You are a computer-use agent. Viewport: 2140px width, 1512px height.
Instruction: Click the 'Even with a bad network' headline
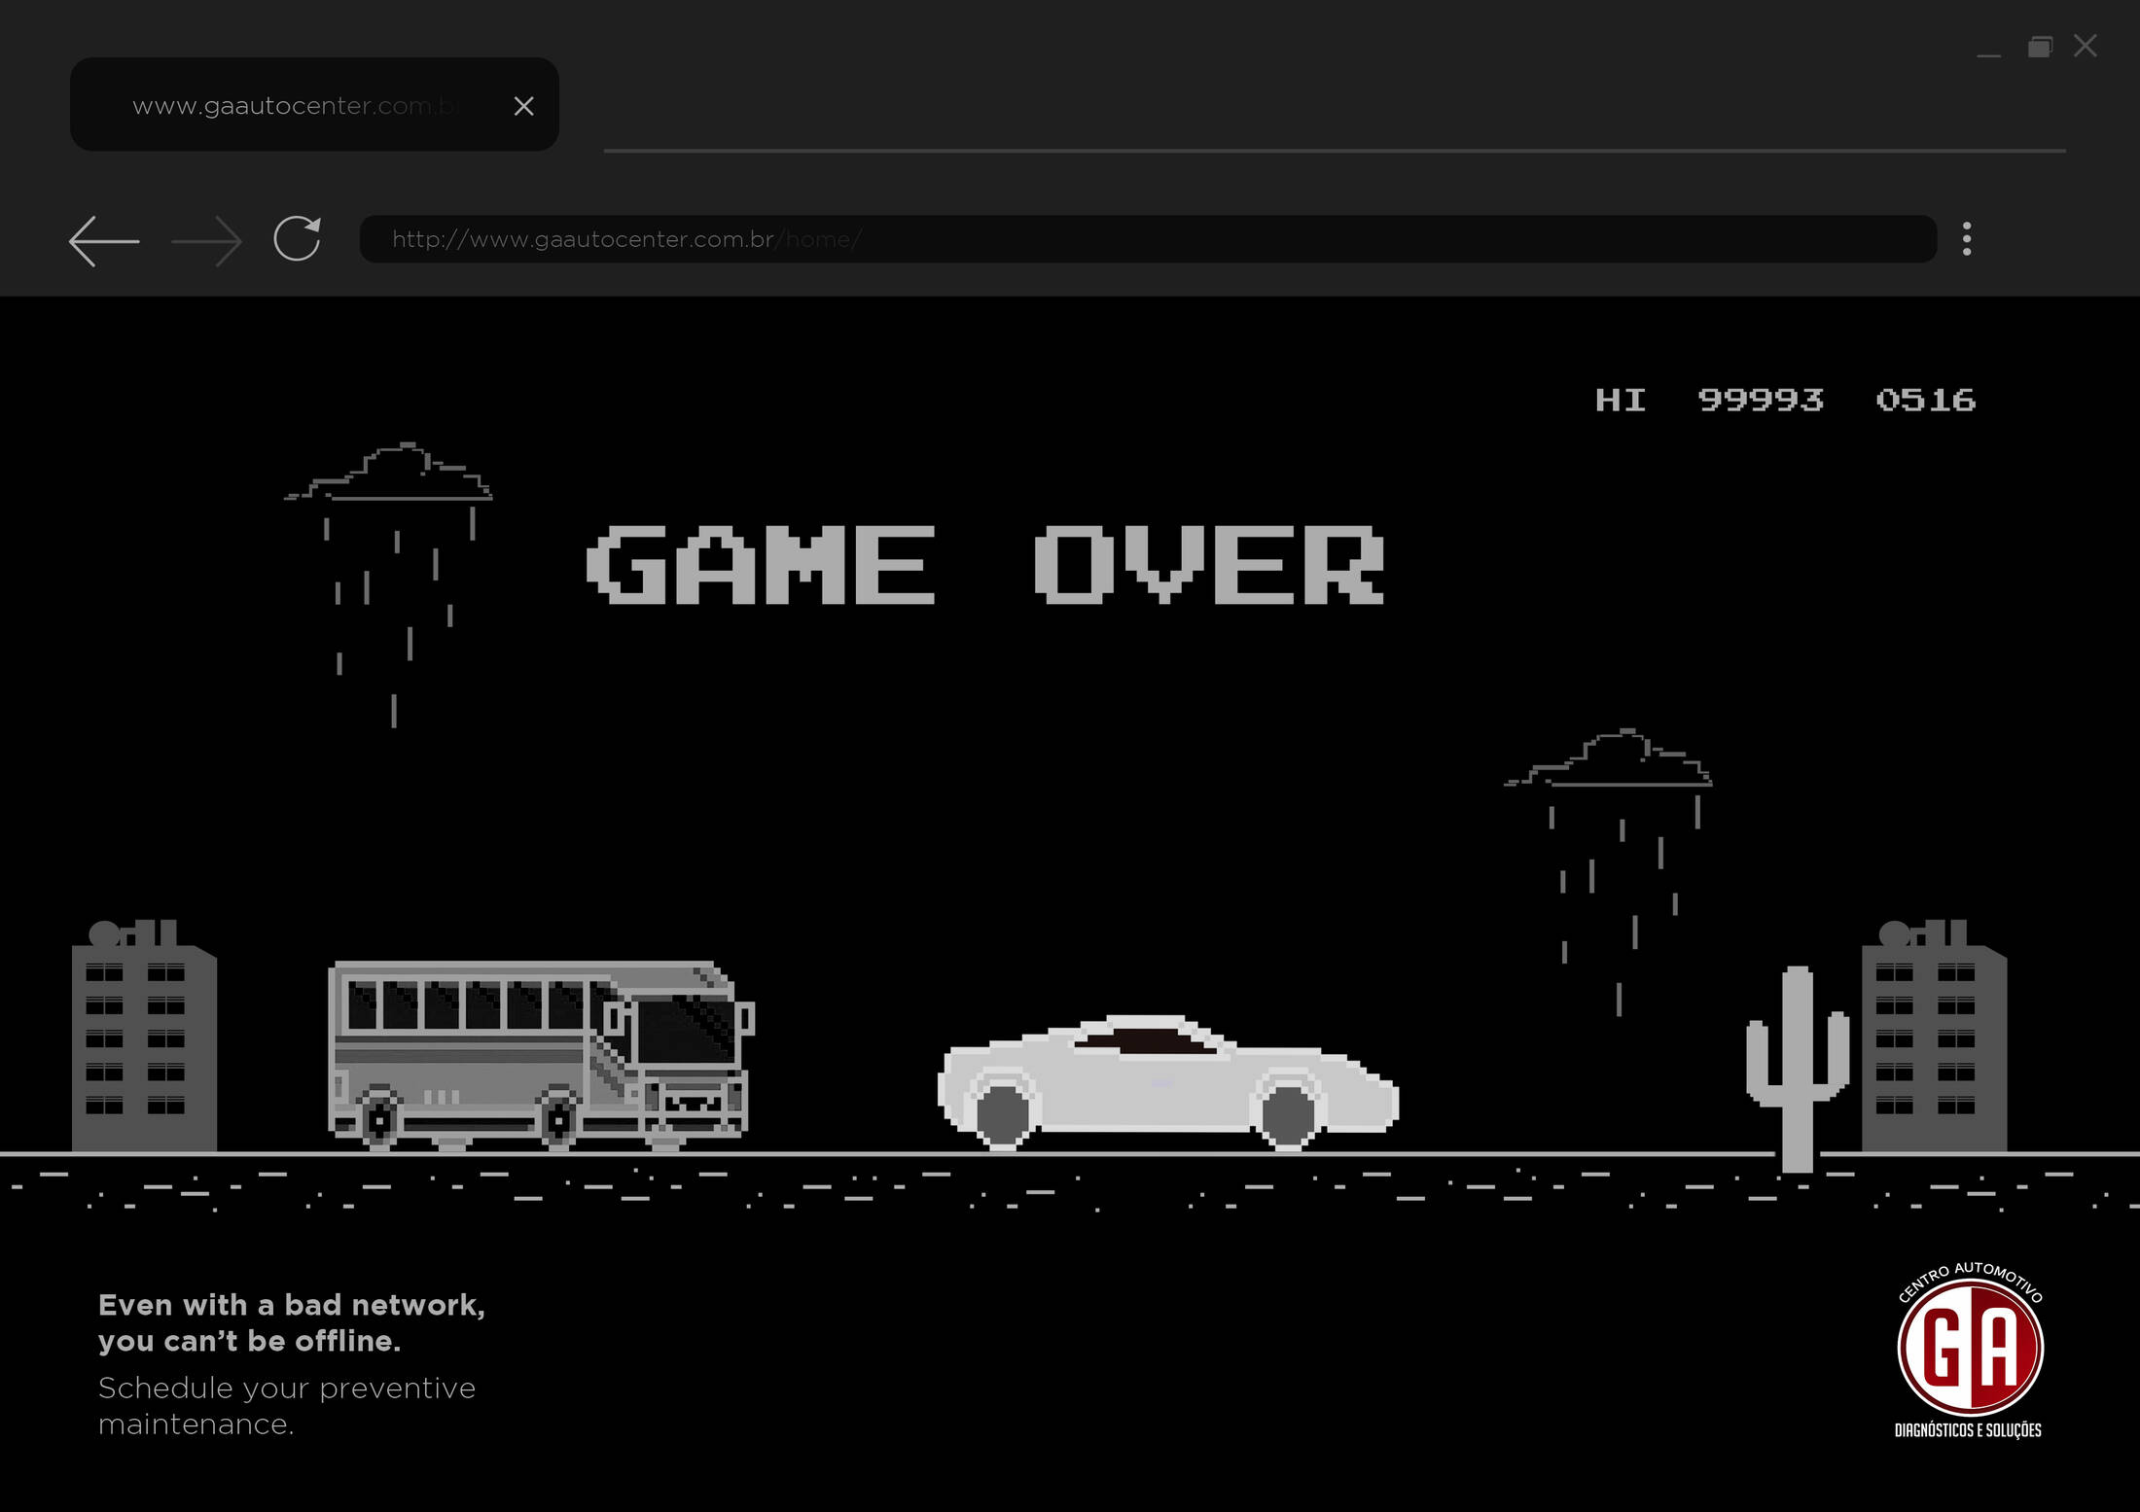pos(292,1322)
